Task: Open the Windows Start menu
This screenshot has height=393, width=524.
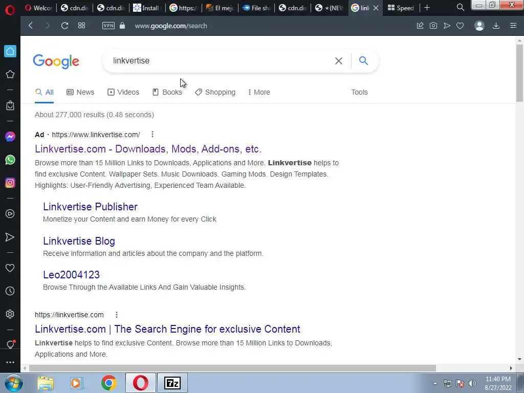Action: coord(13,383)
